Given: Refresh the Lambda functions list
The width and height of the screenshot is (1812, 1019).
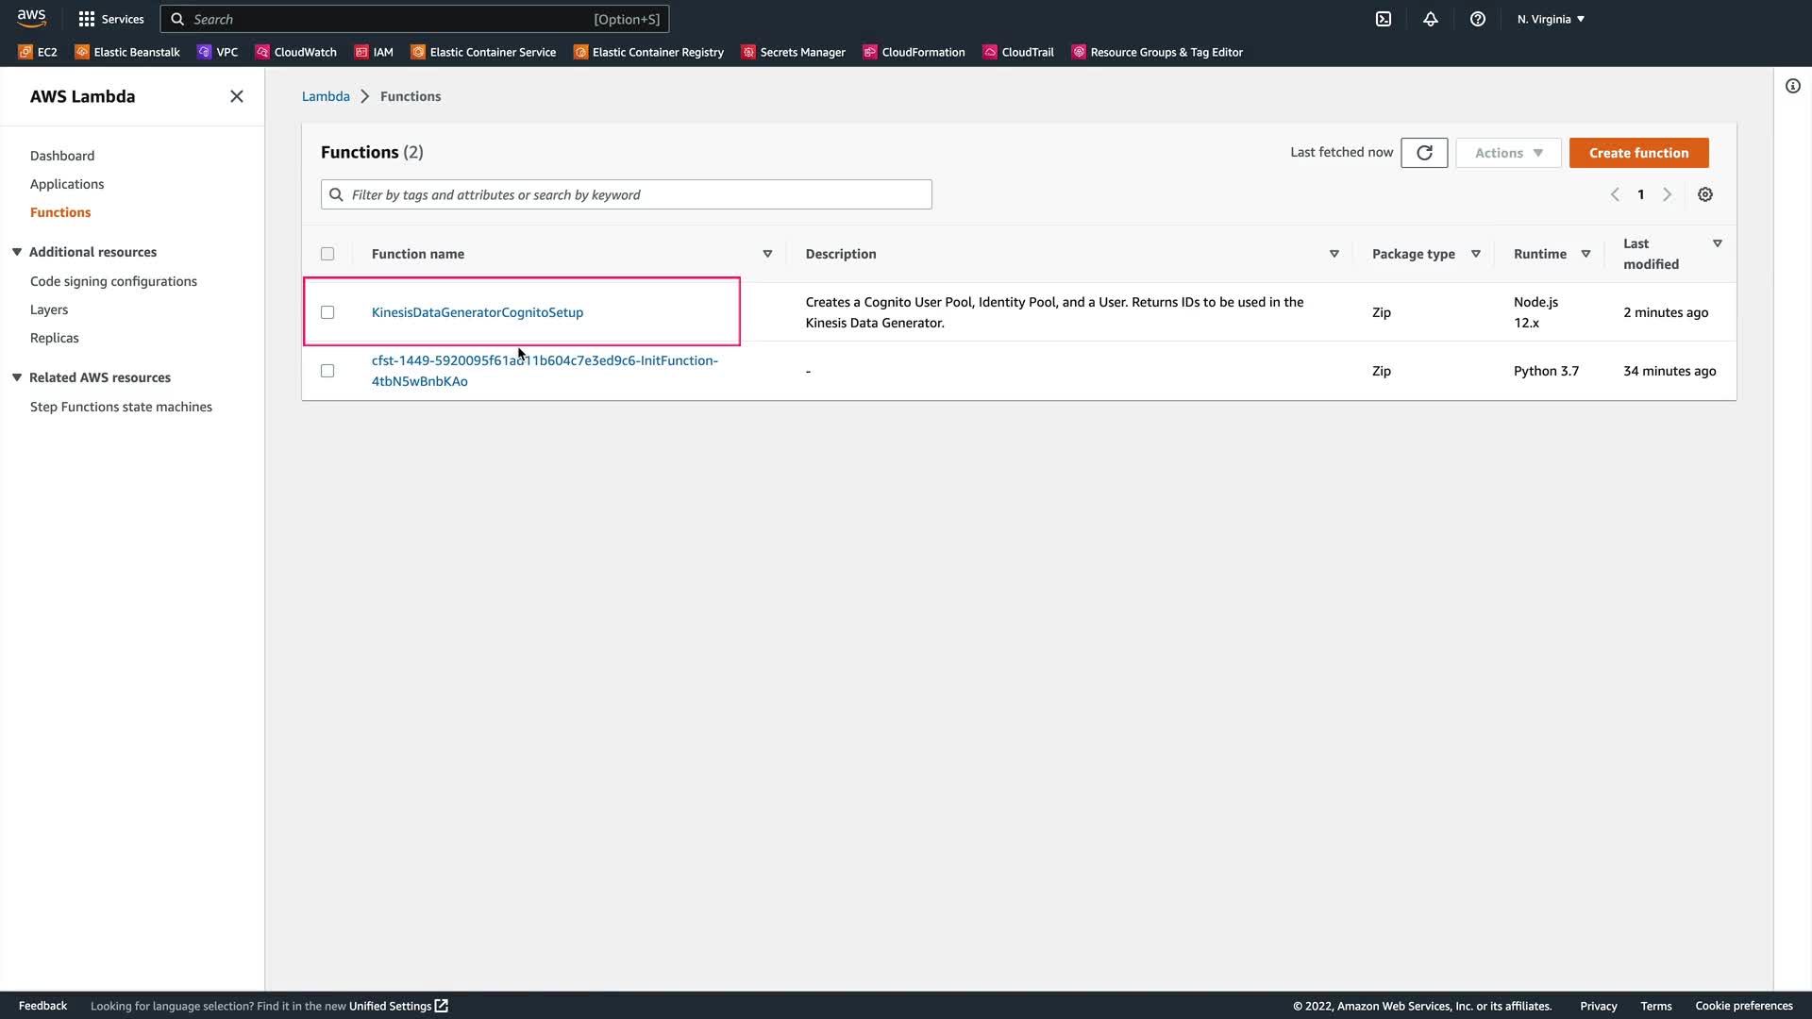Looking at the screenshot, I should click(x=1423, y=153).
